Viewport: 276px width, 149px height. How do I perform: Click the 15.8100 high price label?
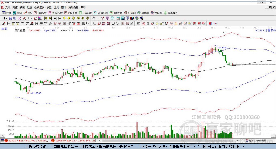[223, 47]
